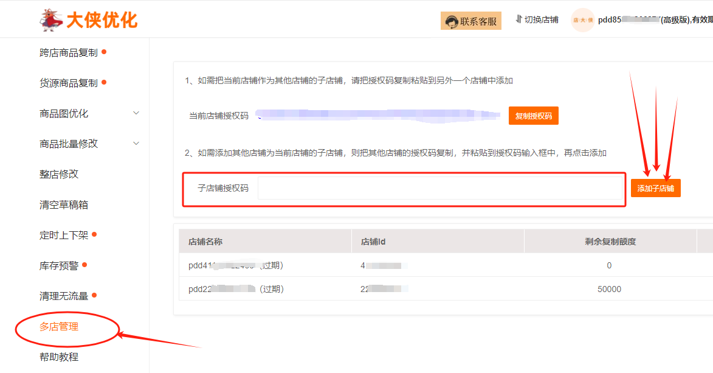
Task: Click the customer service headset icon
Action: pyautogui.click(x=451, y=21)
